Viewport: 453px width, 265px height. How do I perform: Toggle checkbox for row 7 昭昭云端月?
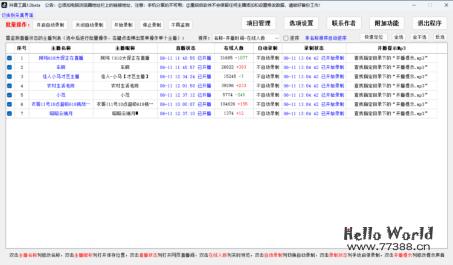[x=10, y=113]
